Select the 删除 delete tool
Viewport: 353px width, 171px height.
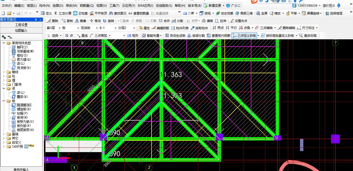click(53, 21)
